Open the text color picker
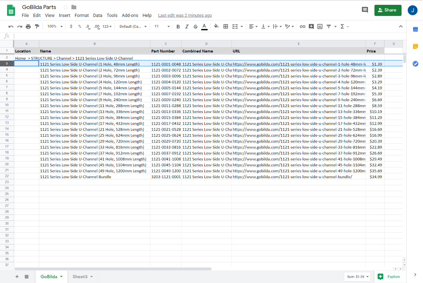 pyautogui.click(x=205, y=27)
